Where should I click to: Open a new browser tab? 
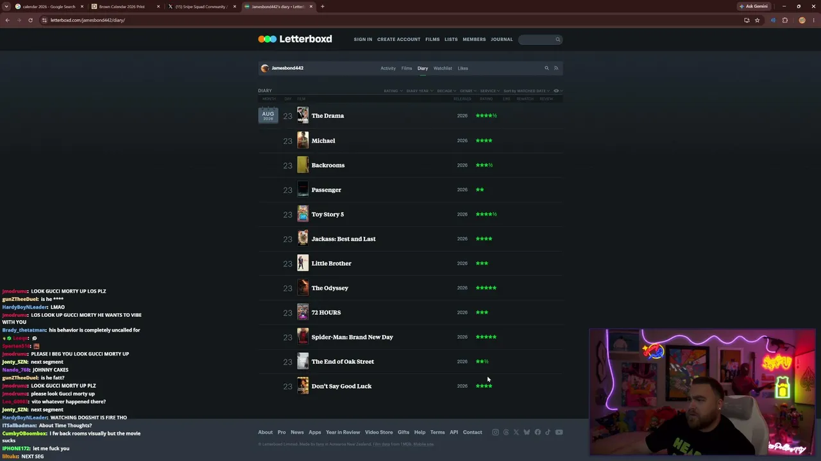tap(323, 6)
